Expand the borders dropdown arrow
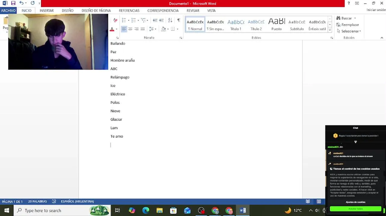Viewport: 386px width, 216px height. 177,29
